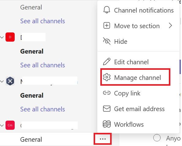Collapse the drone-icon team chevron
The width and height of the screenshot is (182, 146).
tap(2, 81)
